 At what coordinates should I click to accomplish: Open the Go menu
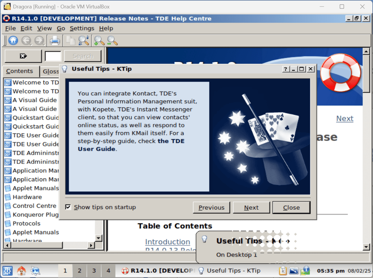pyautogui.click(x=61, y=28)
